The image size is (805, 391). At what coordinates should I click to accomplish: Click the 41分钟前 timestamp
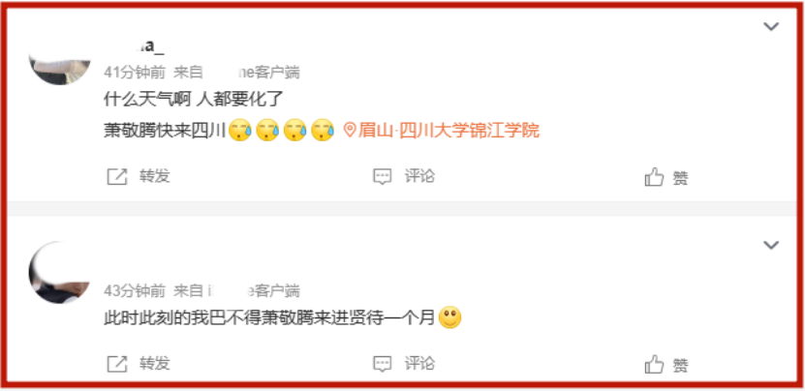point(135,73)
